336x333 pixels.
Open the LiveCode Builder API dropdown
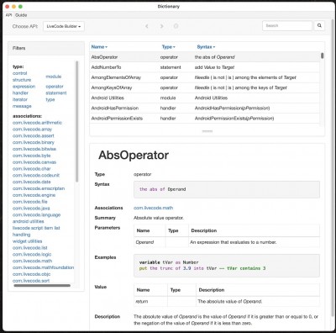[64, 26]
